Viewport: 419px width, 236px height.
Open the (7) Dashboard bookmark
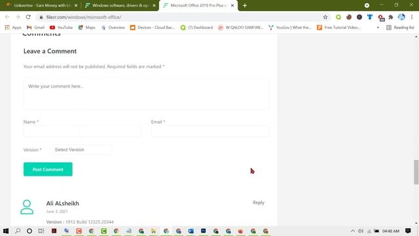[196, 28]
